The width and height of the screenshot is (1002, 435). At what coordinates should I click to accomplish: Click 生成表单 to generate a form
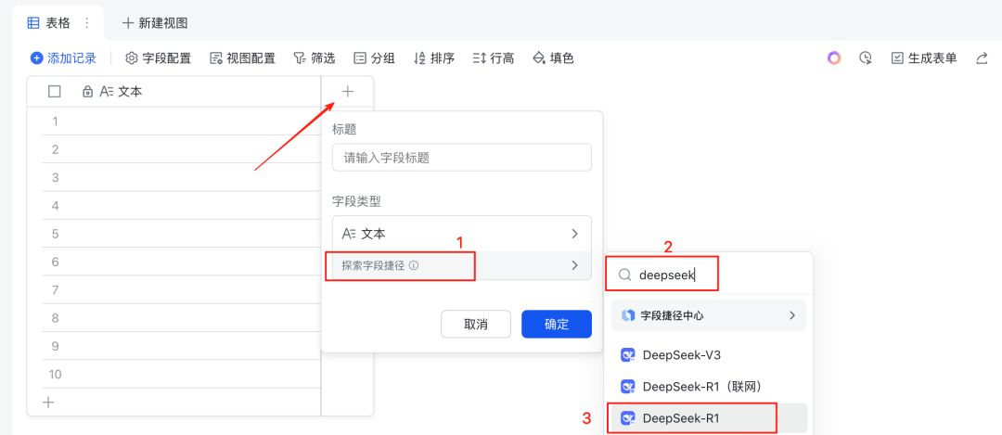coord(924,58)
